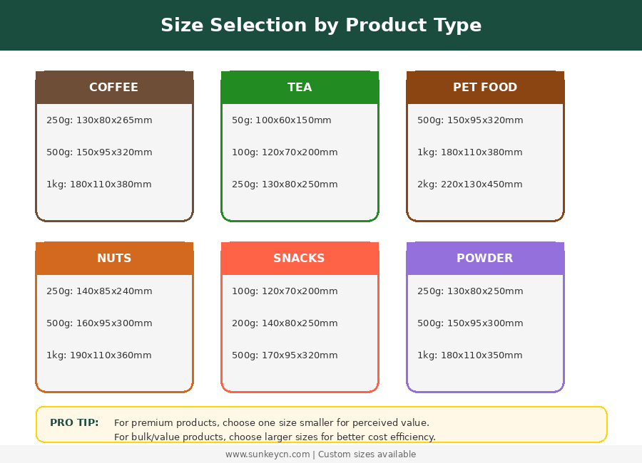Click Coffee 1kg 180x110x380mm size
This screenshot has height=463, width=642.
[x=99, y=184]
